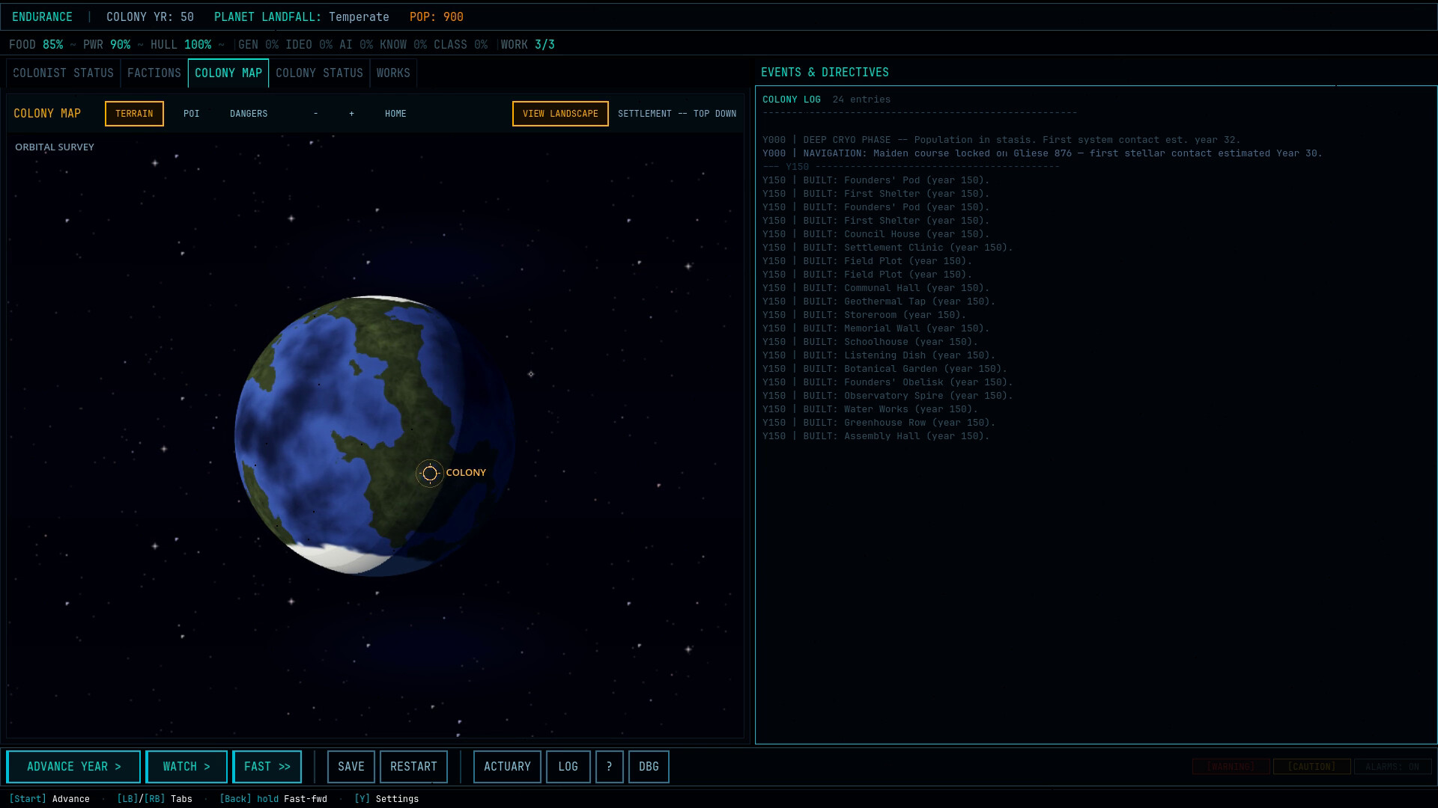Click VIEW LANDSCAPE button
The height and width of the screenshot is (808, 1438).
[560, 114]
